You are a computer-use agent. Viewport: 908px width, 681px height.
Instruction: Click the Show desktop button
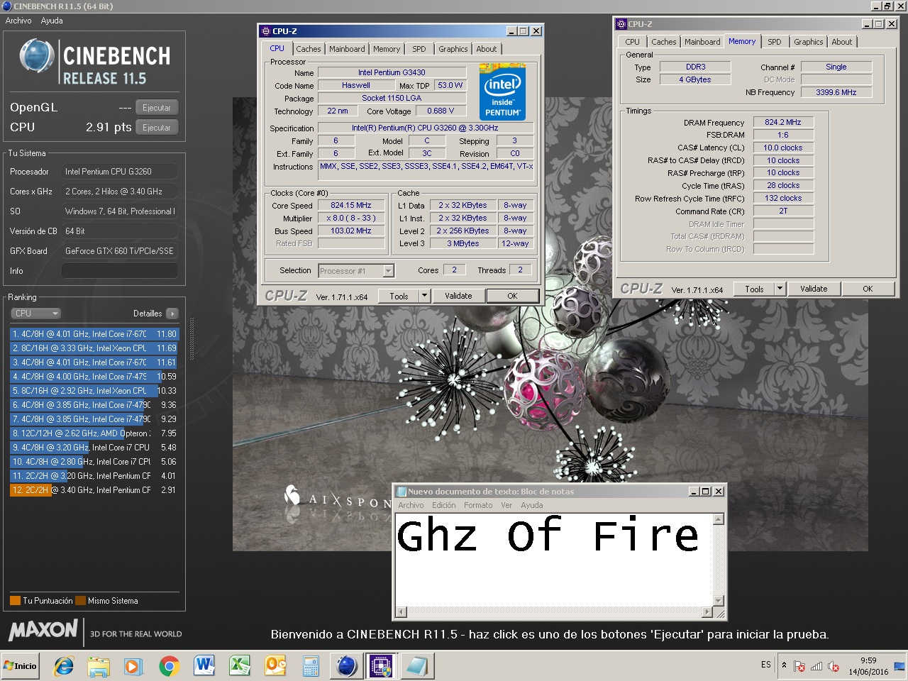(x=899, y=667)
